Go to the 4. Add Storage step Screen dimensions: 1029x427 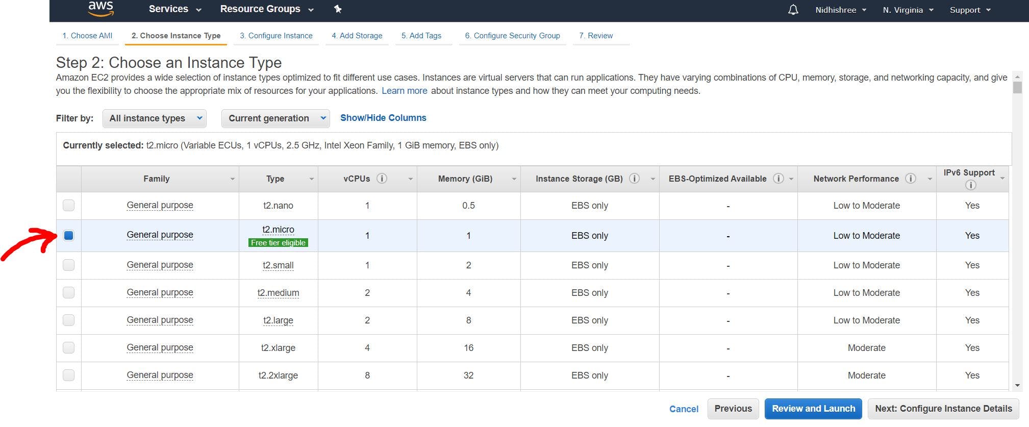pyautogui.click(x=357, y=36)
